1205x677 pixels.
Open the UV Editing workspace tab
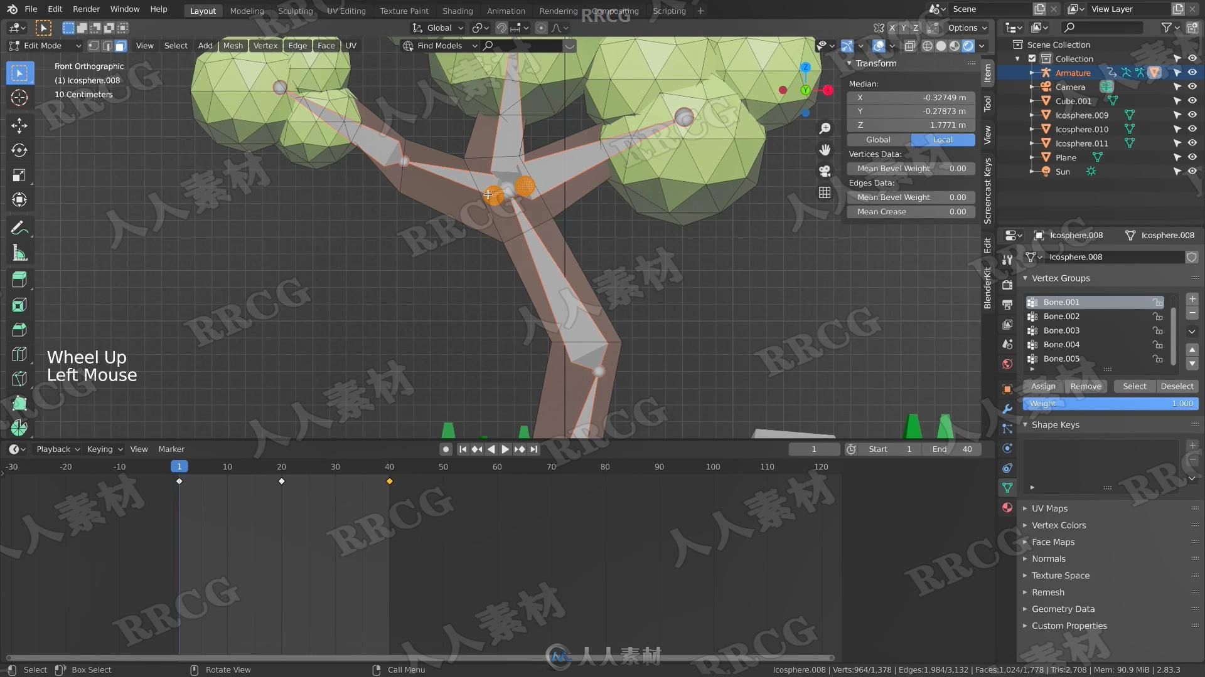346,11
